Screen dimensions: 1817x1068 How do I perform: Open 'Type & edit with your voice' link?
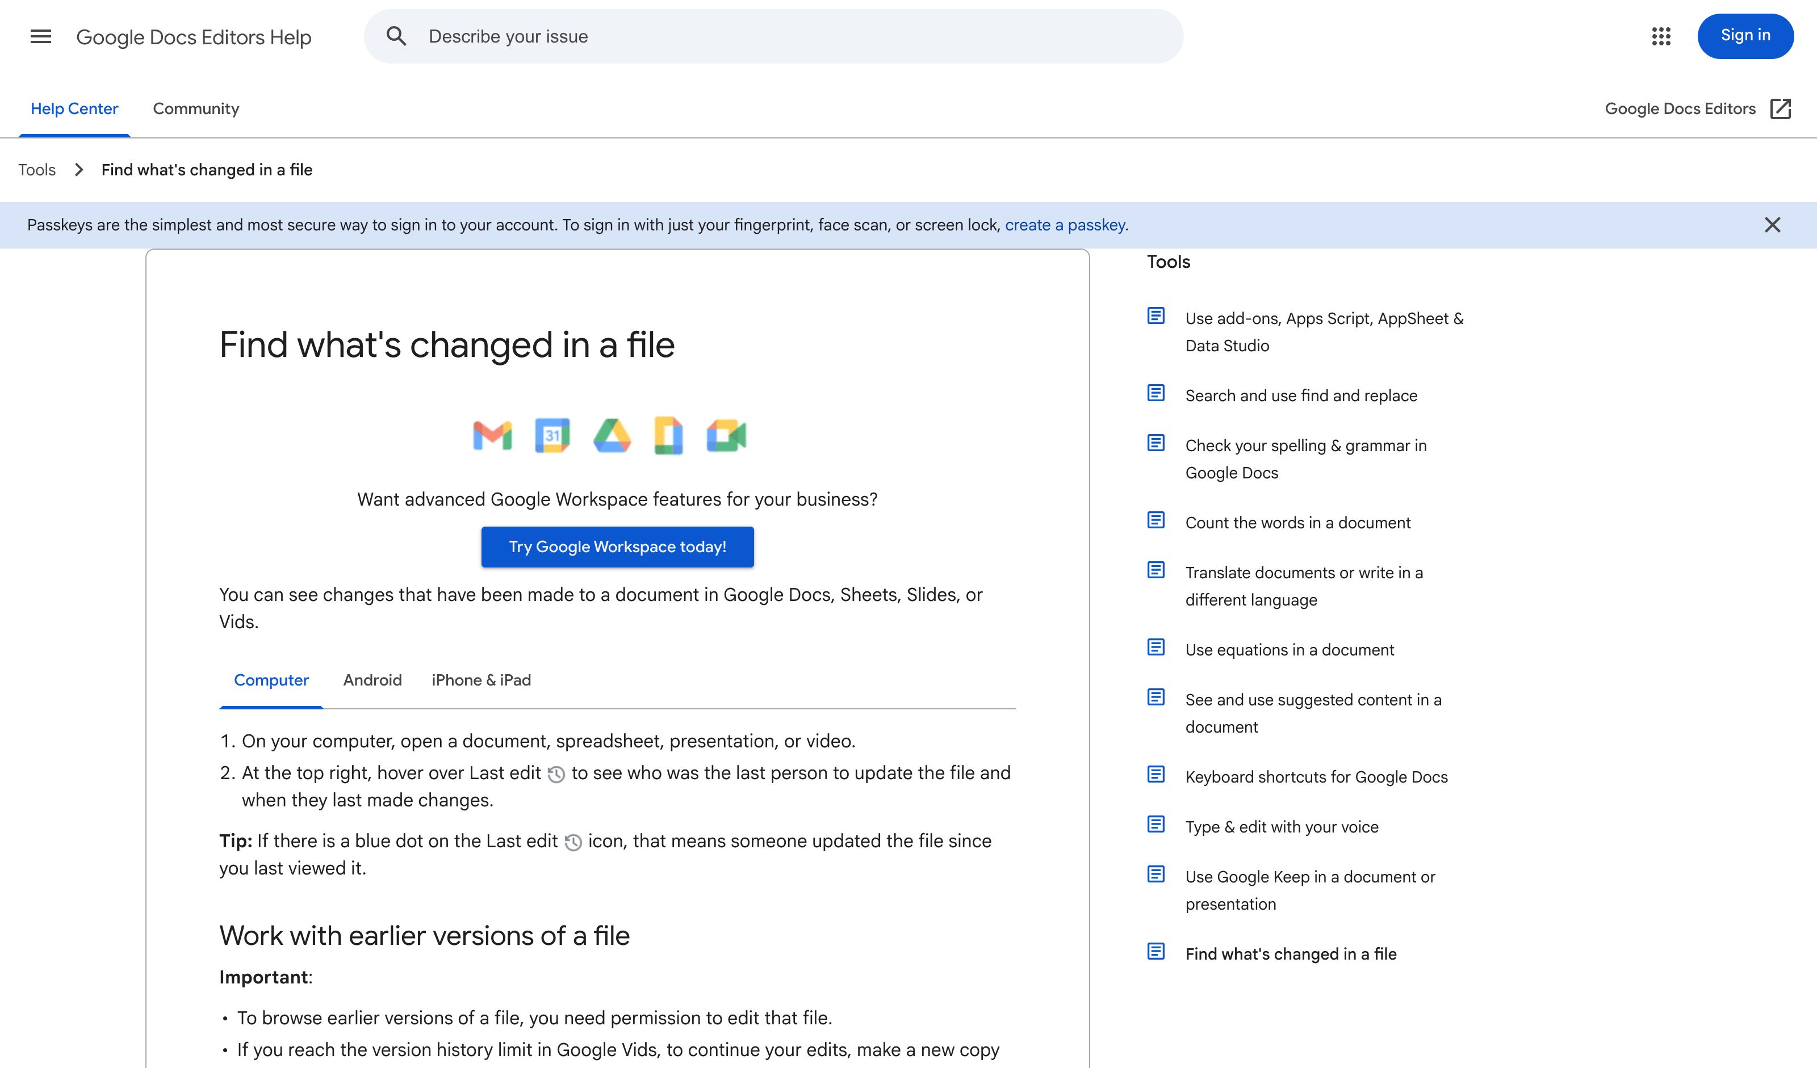coord(1282,827)
